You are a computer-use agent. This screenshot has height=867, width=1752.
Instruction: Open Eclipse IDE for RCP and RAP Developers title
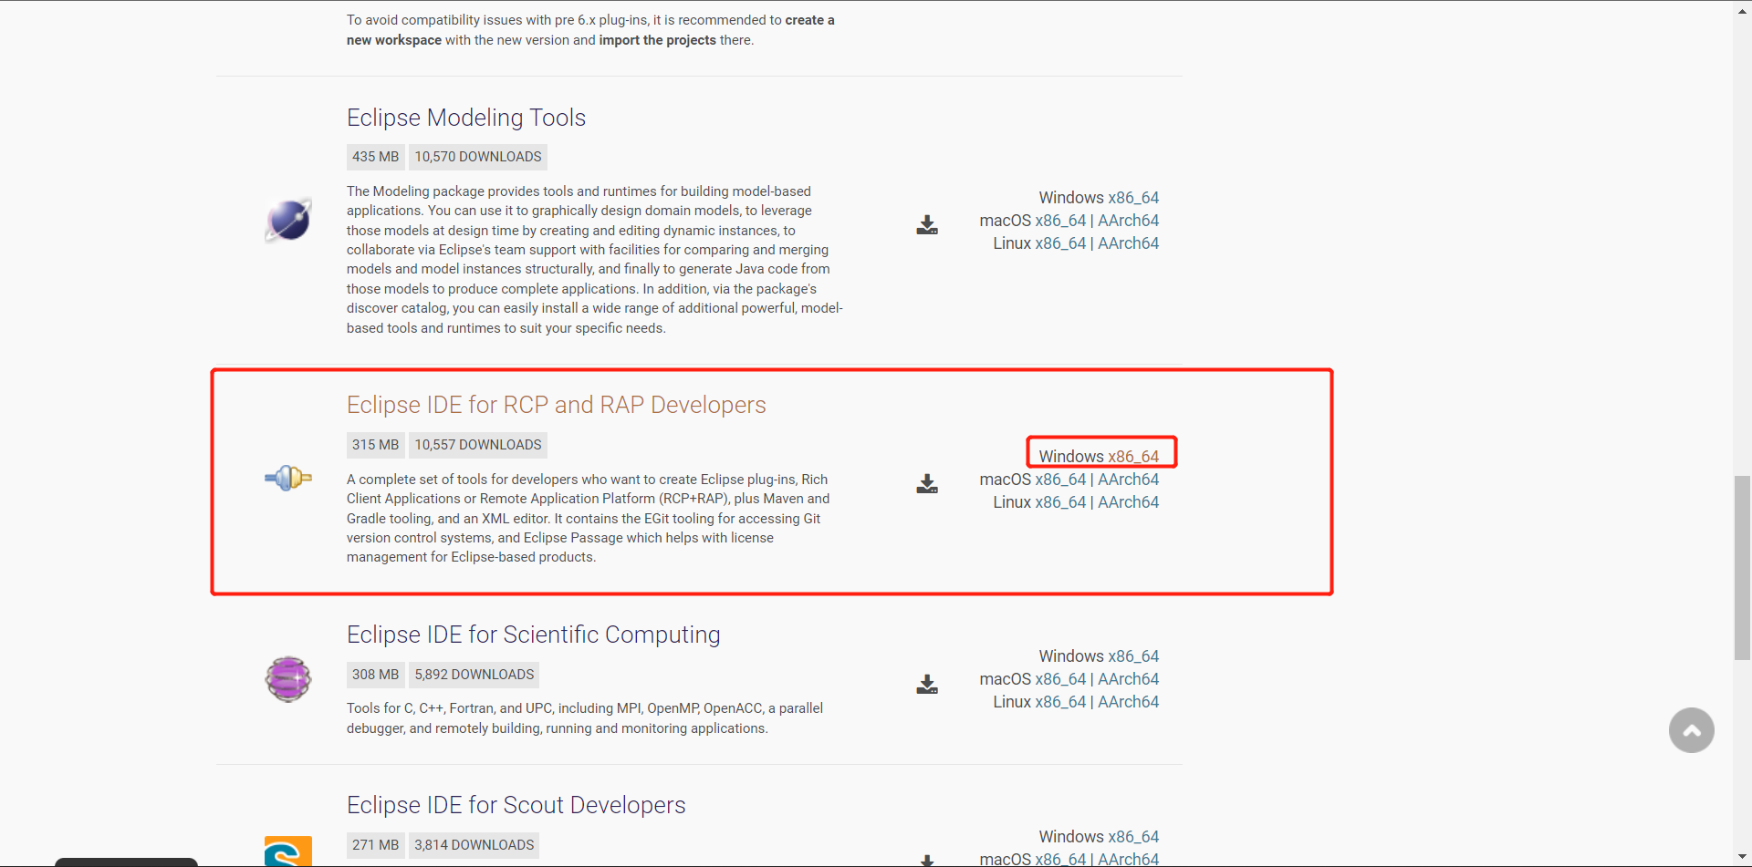pyautogui.click(x=557, y=405)
